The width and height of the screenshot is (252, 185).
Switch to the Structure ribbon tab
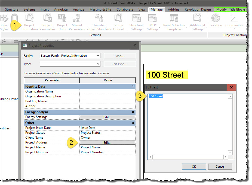pos(12,9)
